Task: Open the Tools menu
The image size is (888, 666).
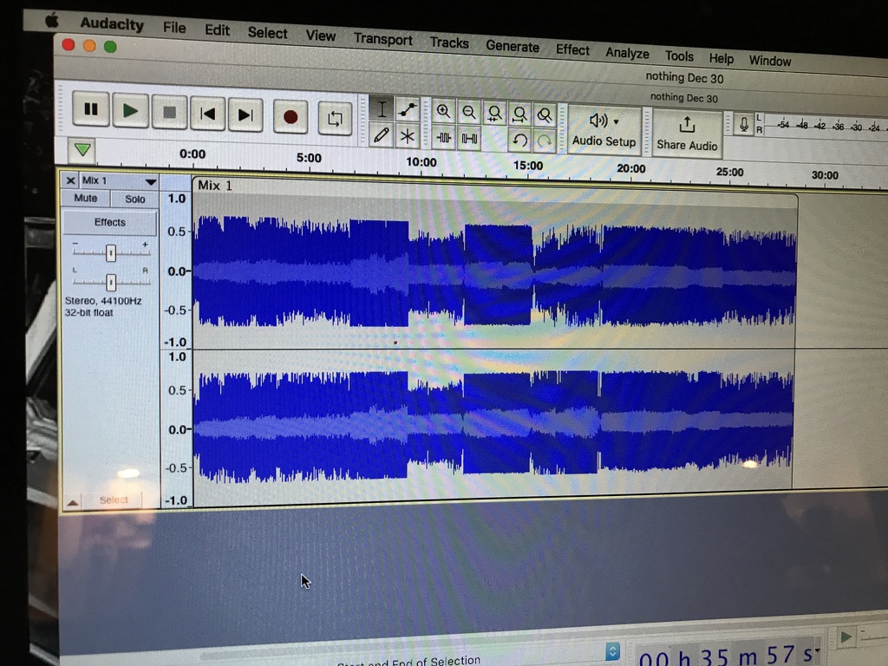Action: pyautogui.click(x=679, y=55)
